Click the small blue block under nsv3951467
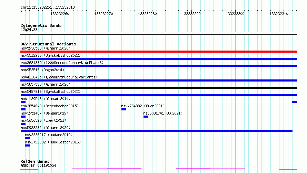The width and height of the screenshot is (307, 173). (23, 117)
